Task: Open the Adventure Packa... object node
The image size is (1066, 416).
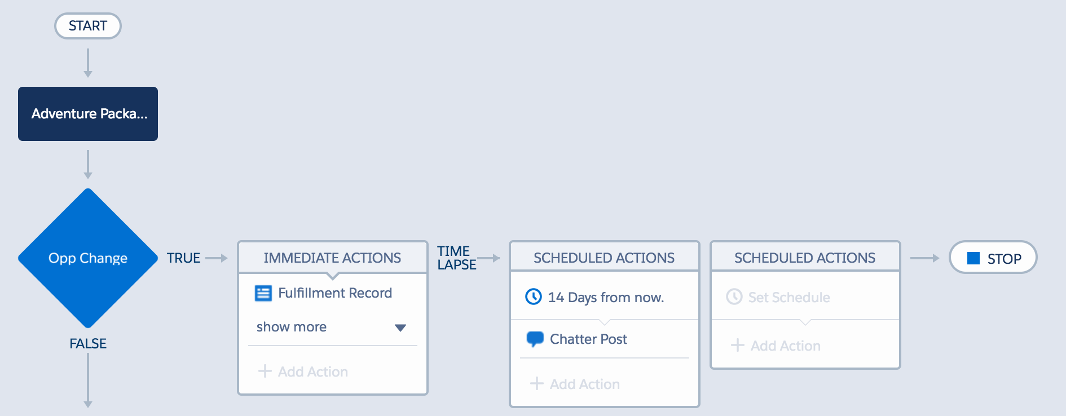Action: pyautogui.click(x=88, y=114)
